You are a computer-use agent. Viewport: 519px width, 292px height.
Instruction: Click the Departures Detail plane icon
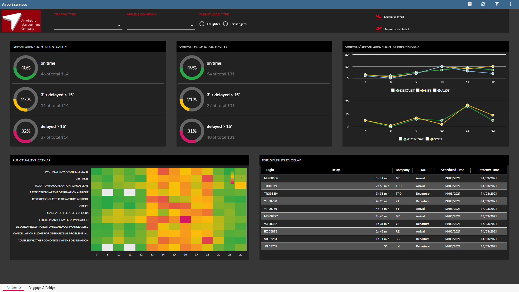(x=379, y=29)
